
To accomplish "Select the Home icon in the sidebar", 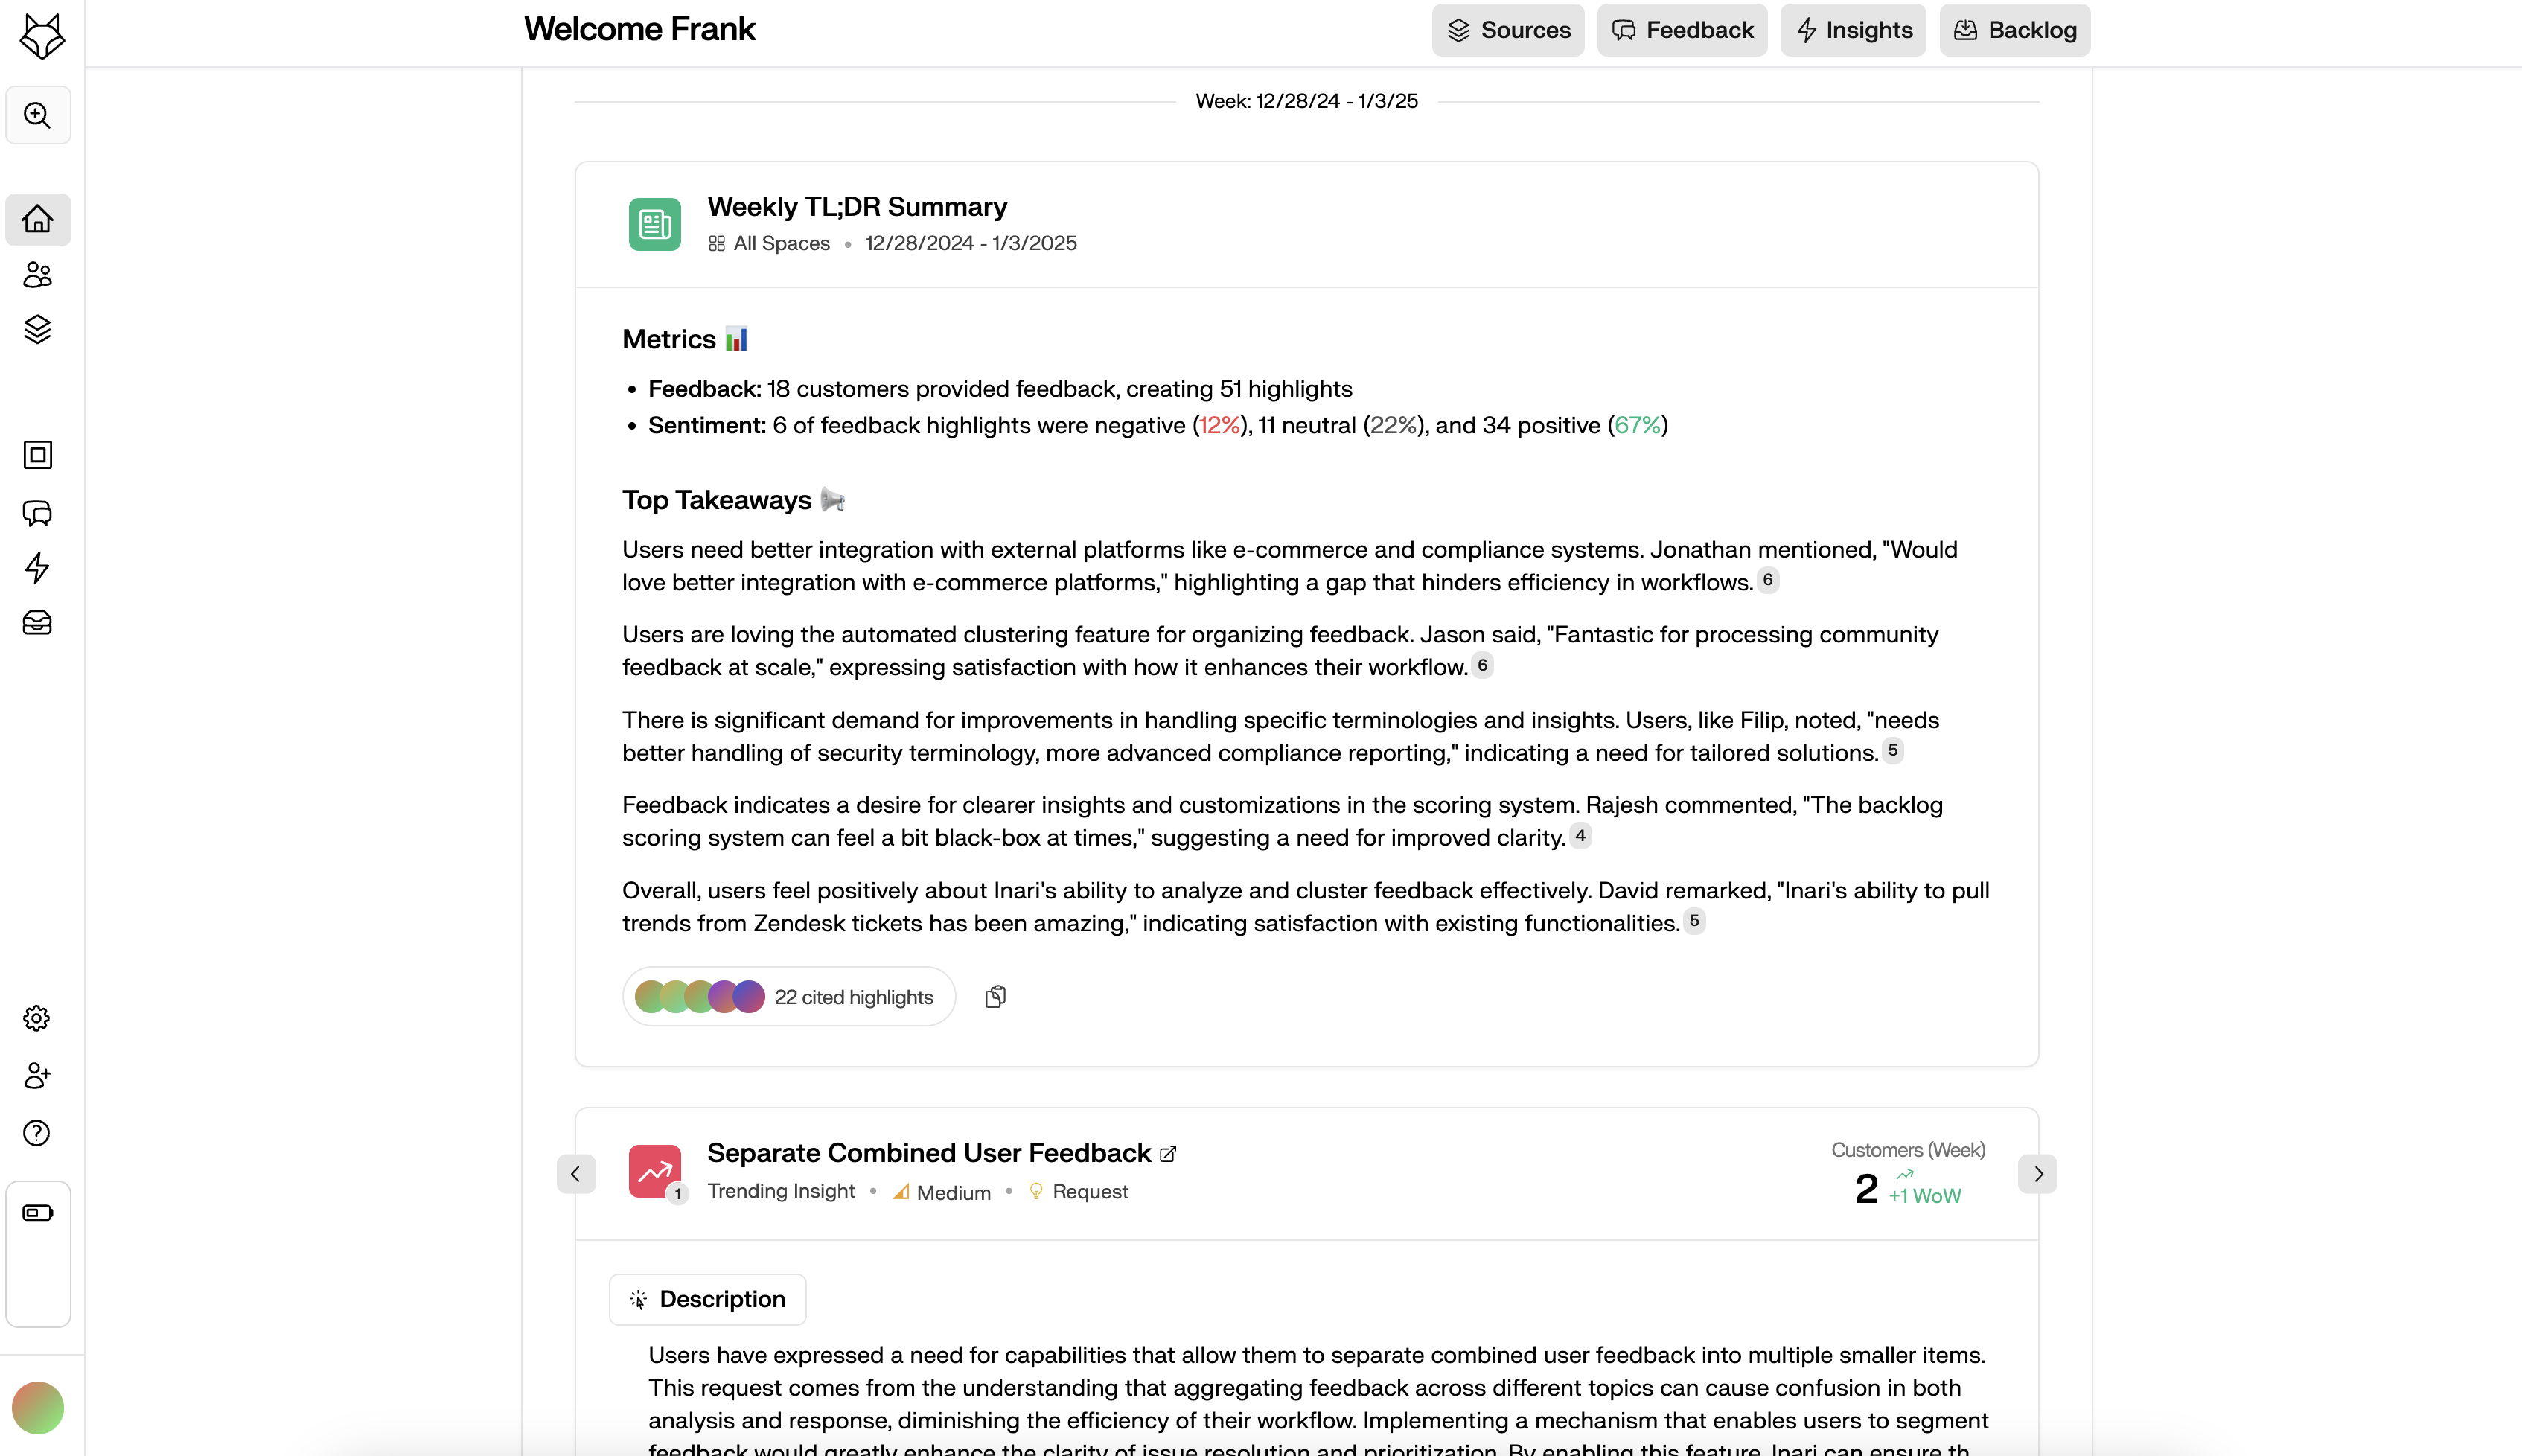I will click(38, 219).
